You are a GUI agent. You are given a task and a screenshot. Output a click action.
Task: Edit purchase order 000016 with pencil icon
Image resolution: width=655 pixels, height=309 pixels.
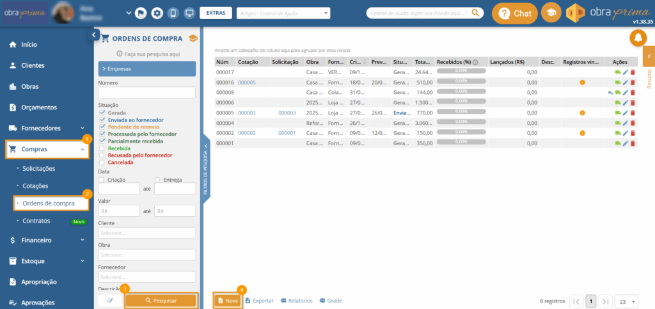626,83
